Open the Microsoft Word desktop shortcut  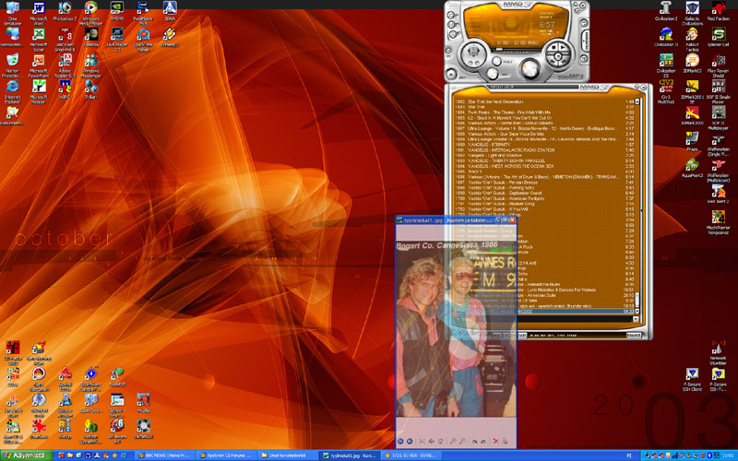pyautogui.click(x=40, y=10)
